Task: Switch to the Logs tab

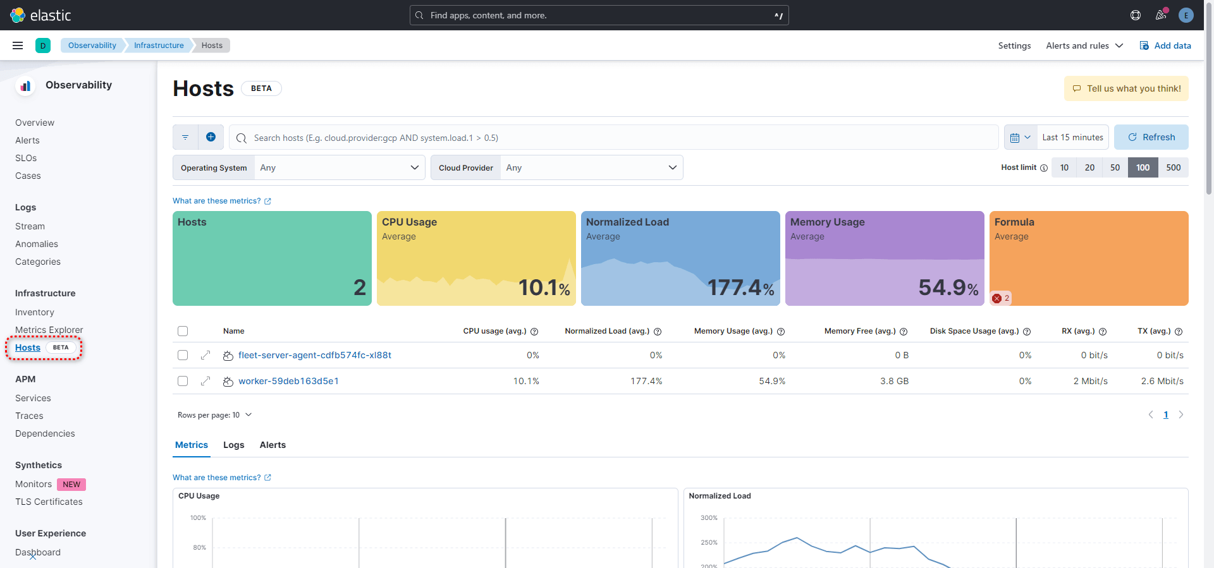Action: tap(234, 445)
